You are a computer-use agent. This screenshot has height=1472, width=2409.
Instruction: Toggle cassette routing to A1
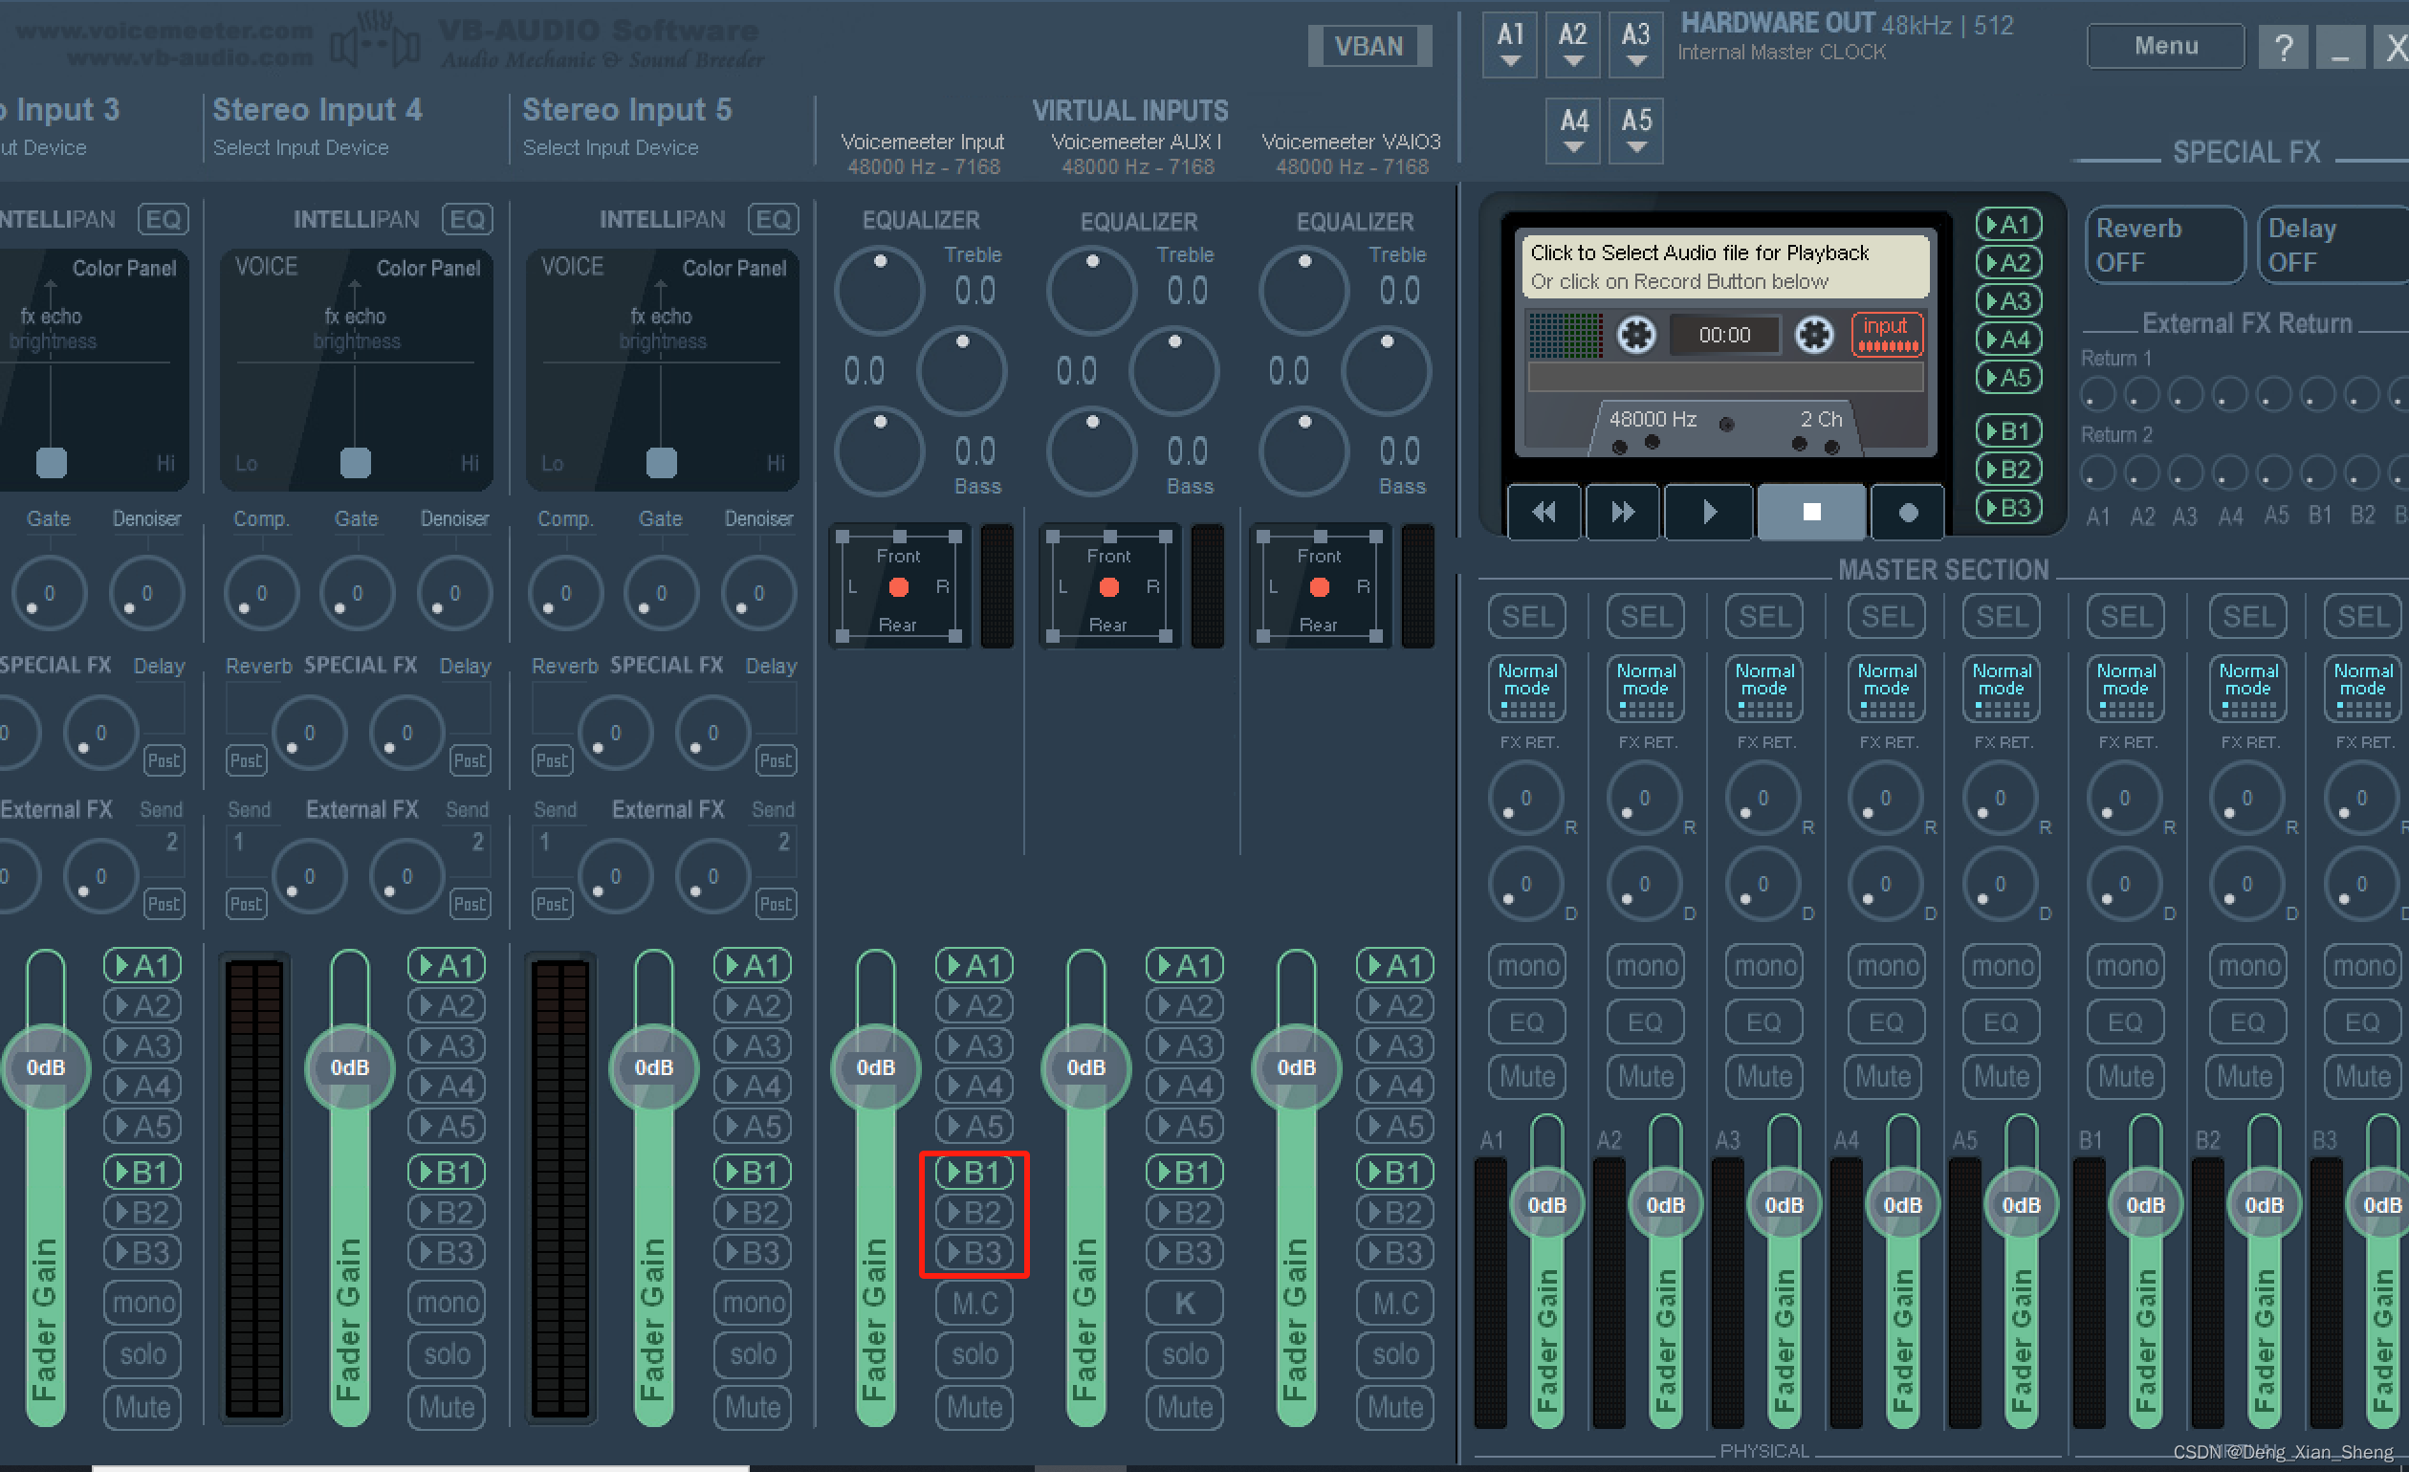click(2008, 225)
